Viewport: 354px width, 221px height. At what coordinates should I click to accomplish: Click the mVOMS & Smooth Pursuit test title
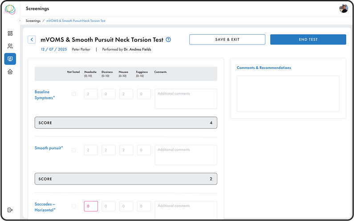(x=102, y=40)
